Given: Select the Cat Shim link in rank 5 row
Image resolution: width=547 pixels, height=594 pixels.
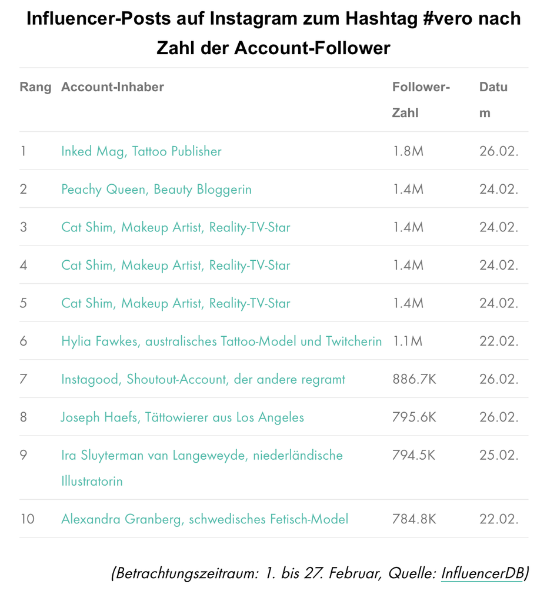Looking at the screenshot, I should click(x=175, y=303).
